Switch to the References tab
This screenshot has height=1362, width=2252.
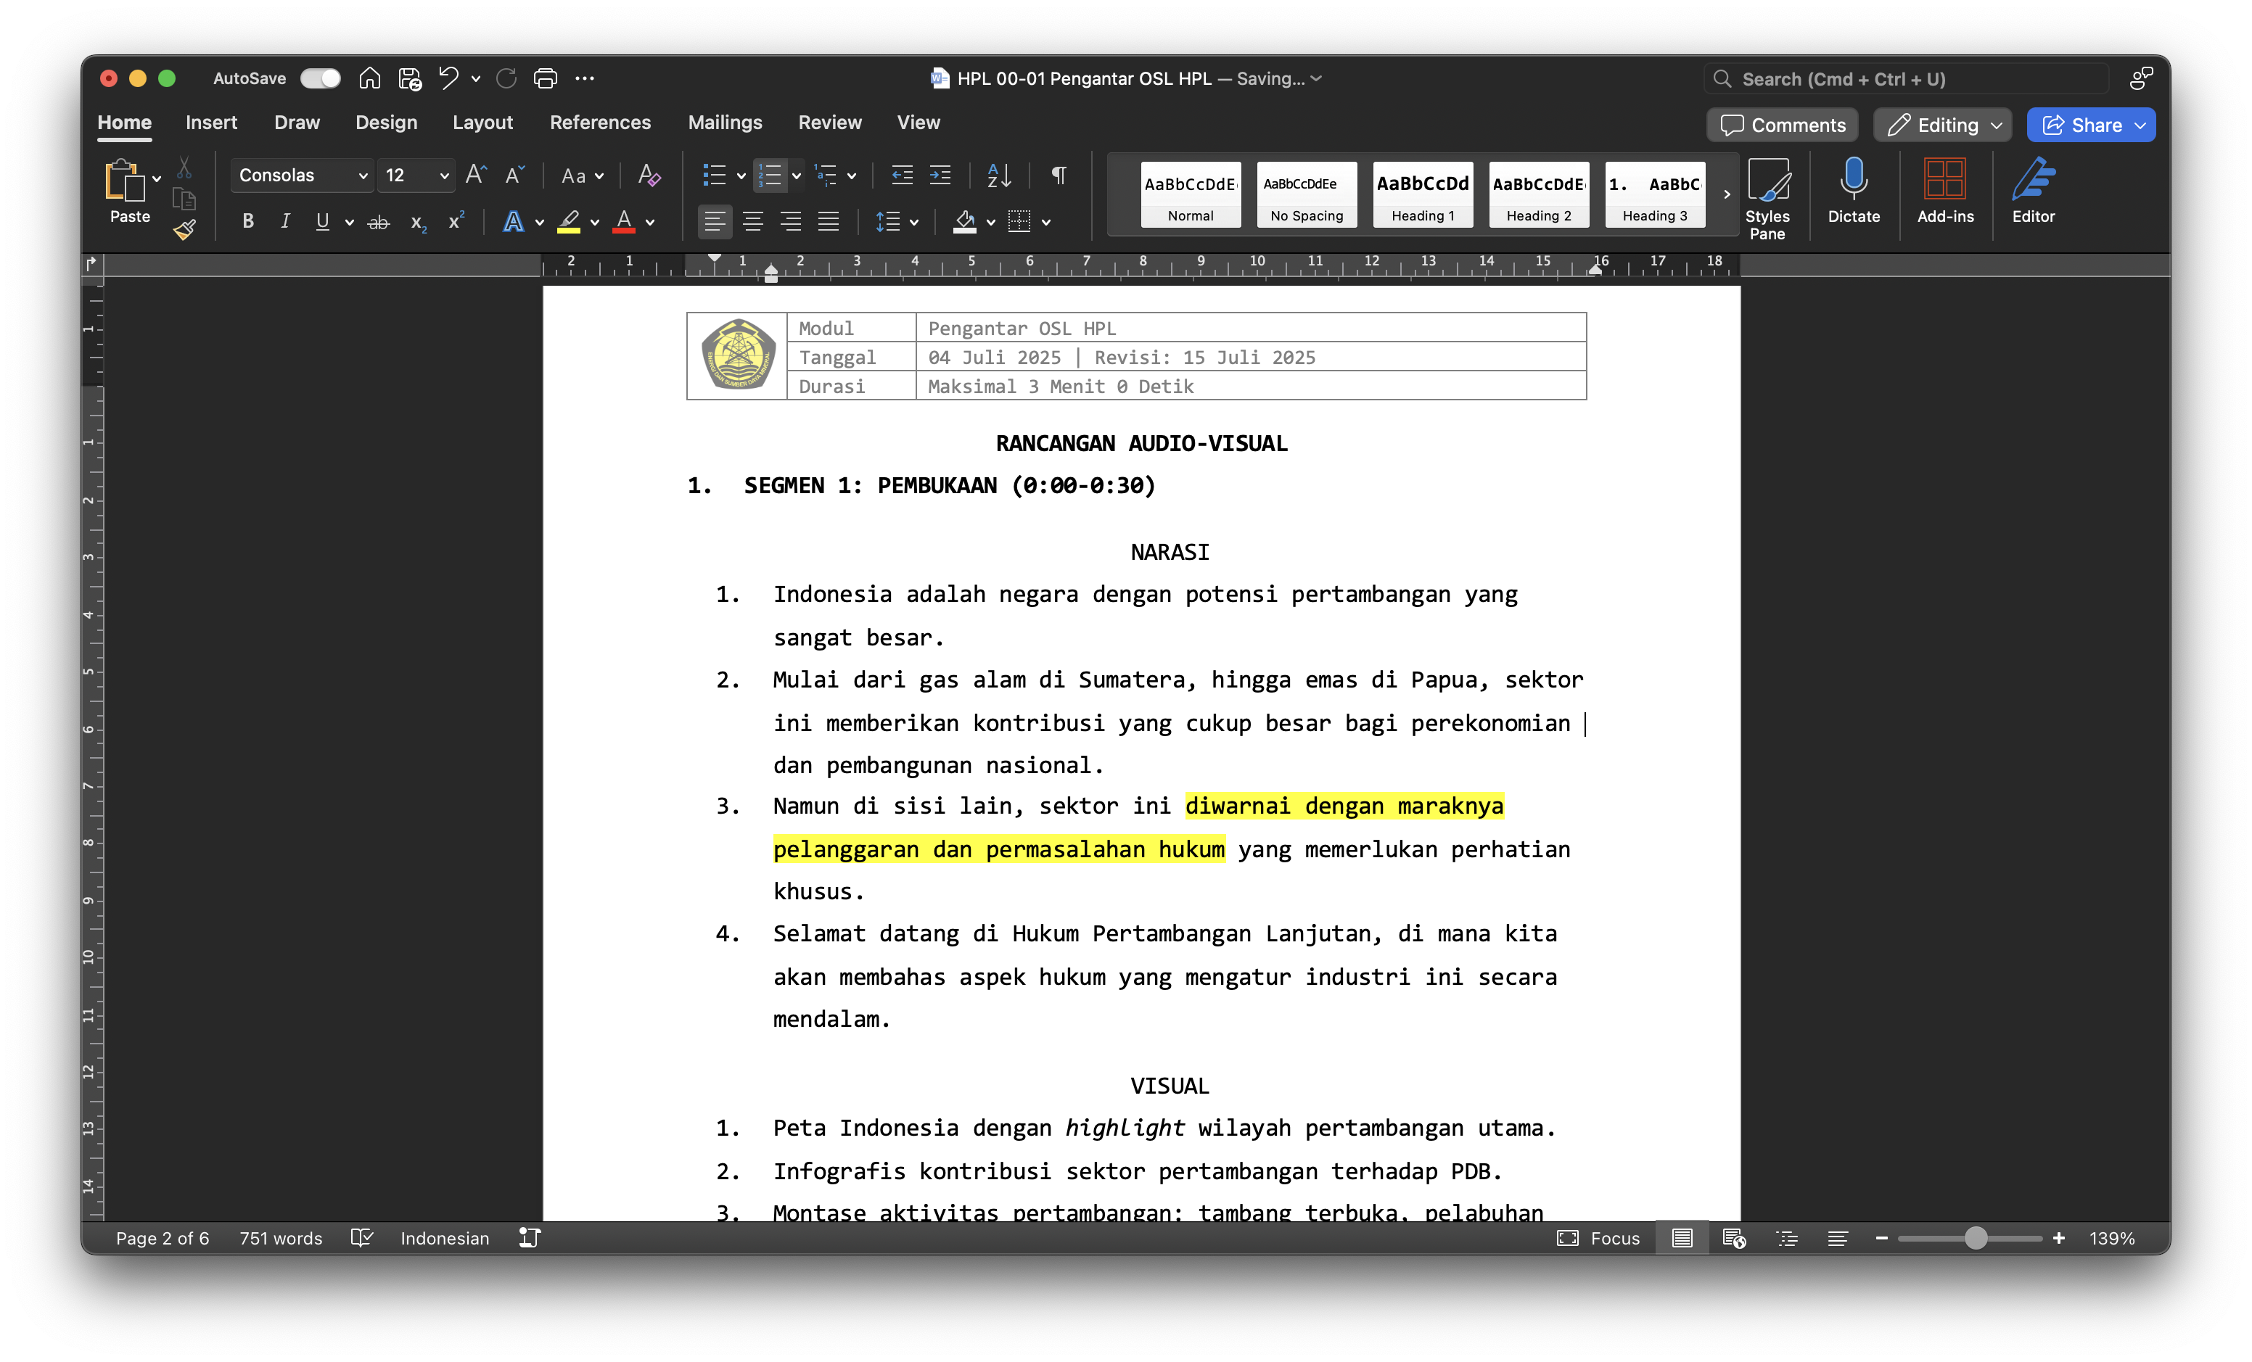click(599, 123)
